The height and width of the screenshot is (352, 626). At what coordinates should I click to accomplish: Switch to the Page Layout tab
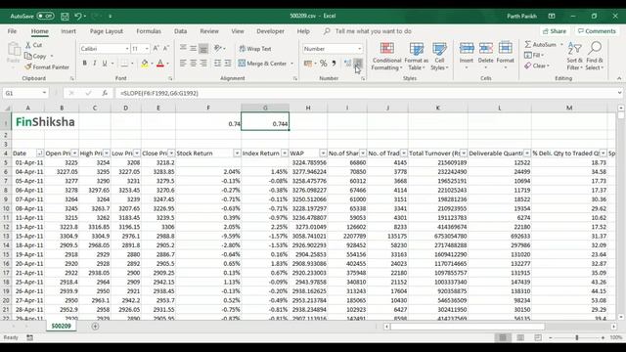(x=107, y=31)
